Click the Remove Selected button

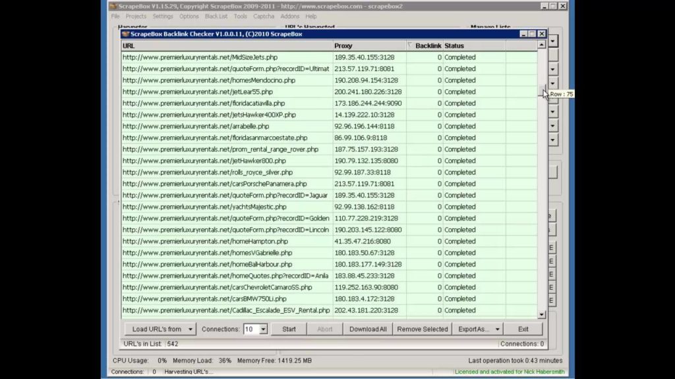click(423, 329)
